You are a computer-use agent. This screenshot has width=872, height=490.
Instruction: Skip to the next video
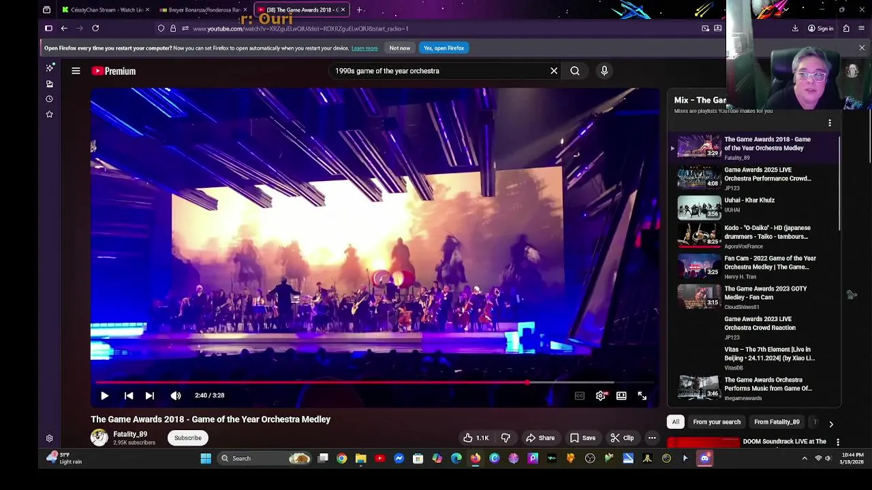(150, 395)
